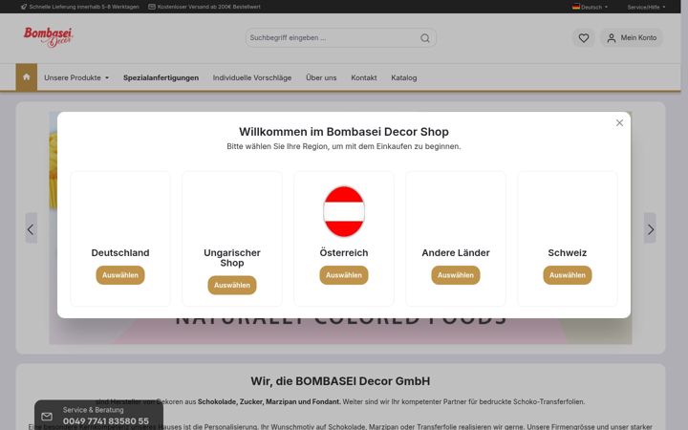The width and height of the screenshot is (688, 430).
Task: Select Deutschland region with Auswählen button
Action: [x=120, y=275]
